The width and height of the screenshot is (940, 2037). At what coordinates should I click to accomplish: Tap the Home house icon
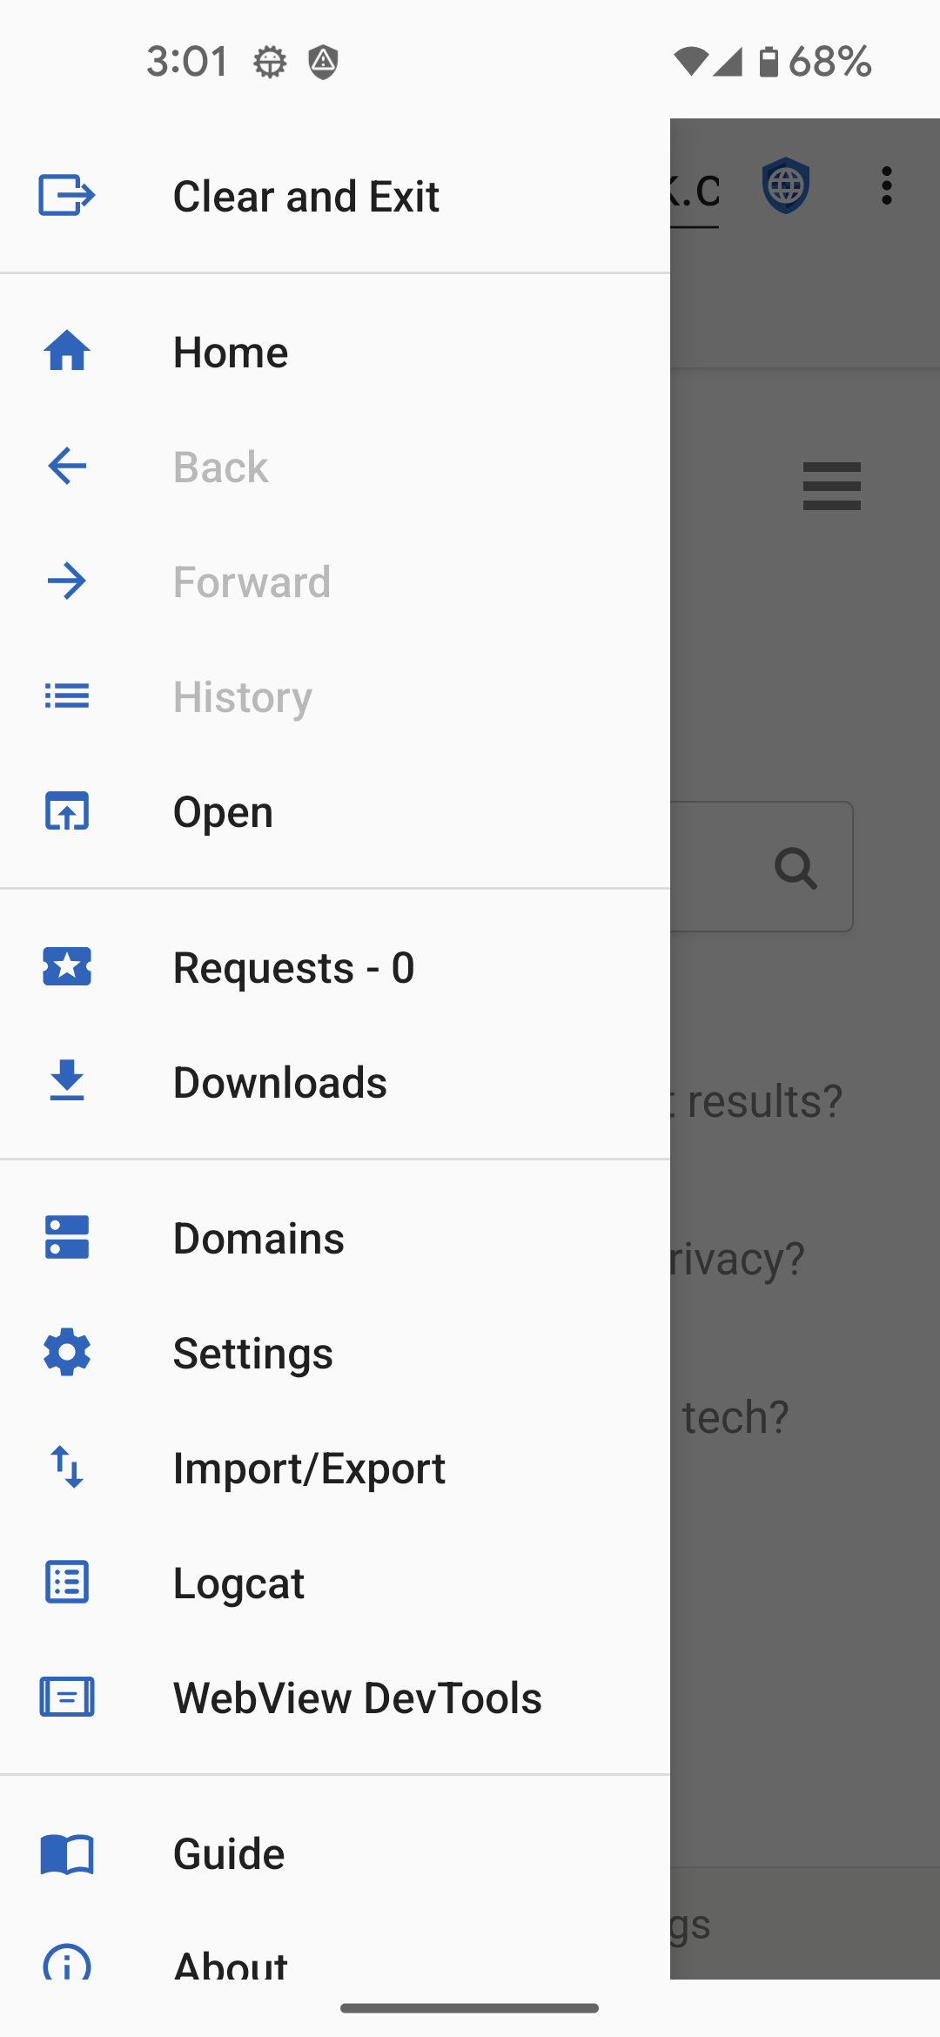click(67, 352)
